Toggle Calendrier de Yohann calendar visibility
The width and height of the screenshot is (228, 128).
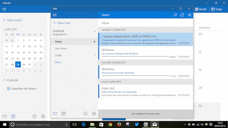(8, 89)
